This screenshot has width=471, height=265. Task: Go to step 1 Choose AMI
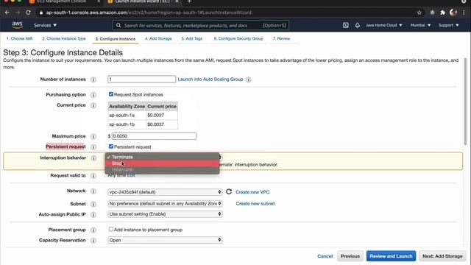(19, 38)
